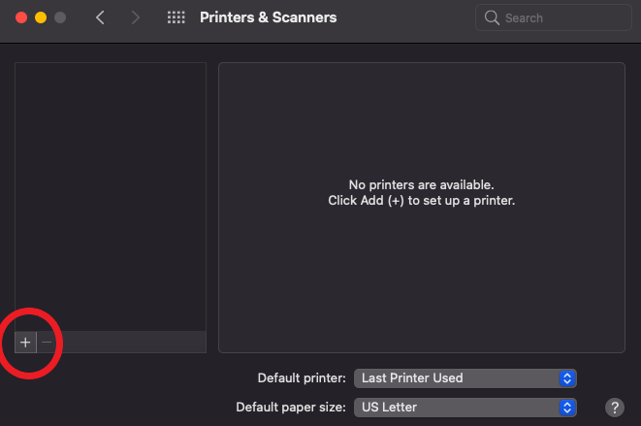
Task: Go forward with the right chevron
Action: click(x=135, y=17)
